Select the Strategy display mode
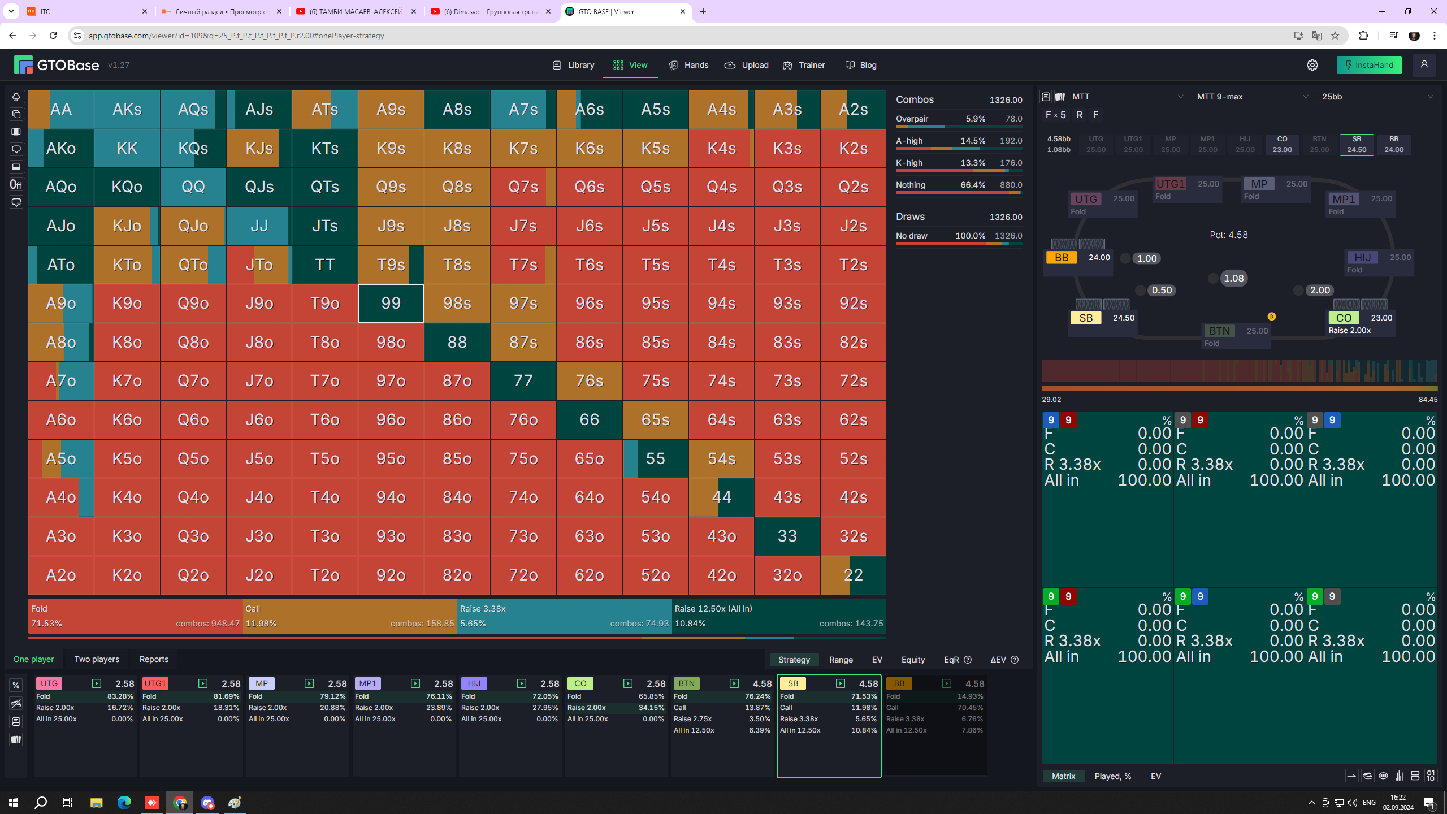Image resolution: width=1447 pixels, height=814 pixels. [794, 660]
